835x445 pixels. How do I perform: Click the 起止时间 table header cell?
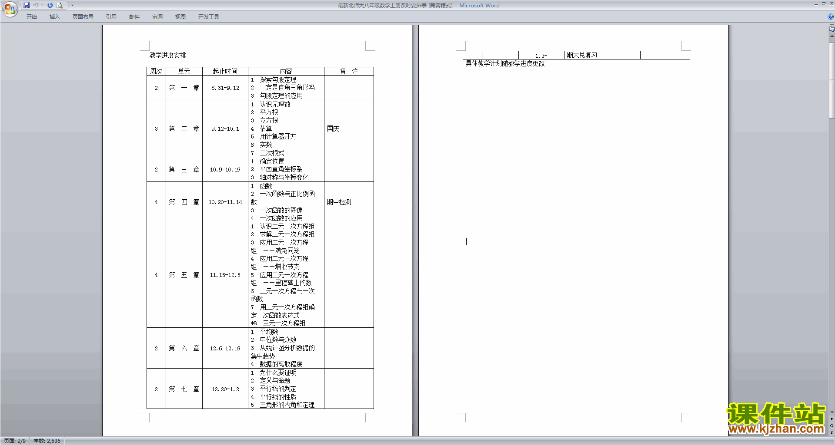tap(225, 71)
